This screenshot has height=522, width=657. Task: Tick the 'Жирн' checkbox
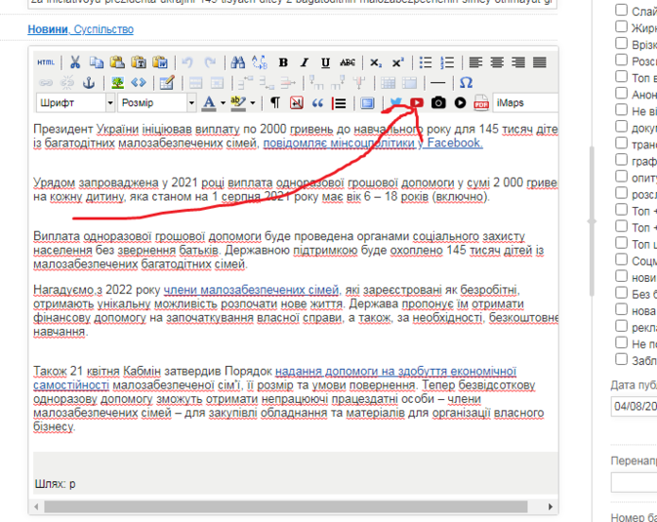pos(622,27)
